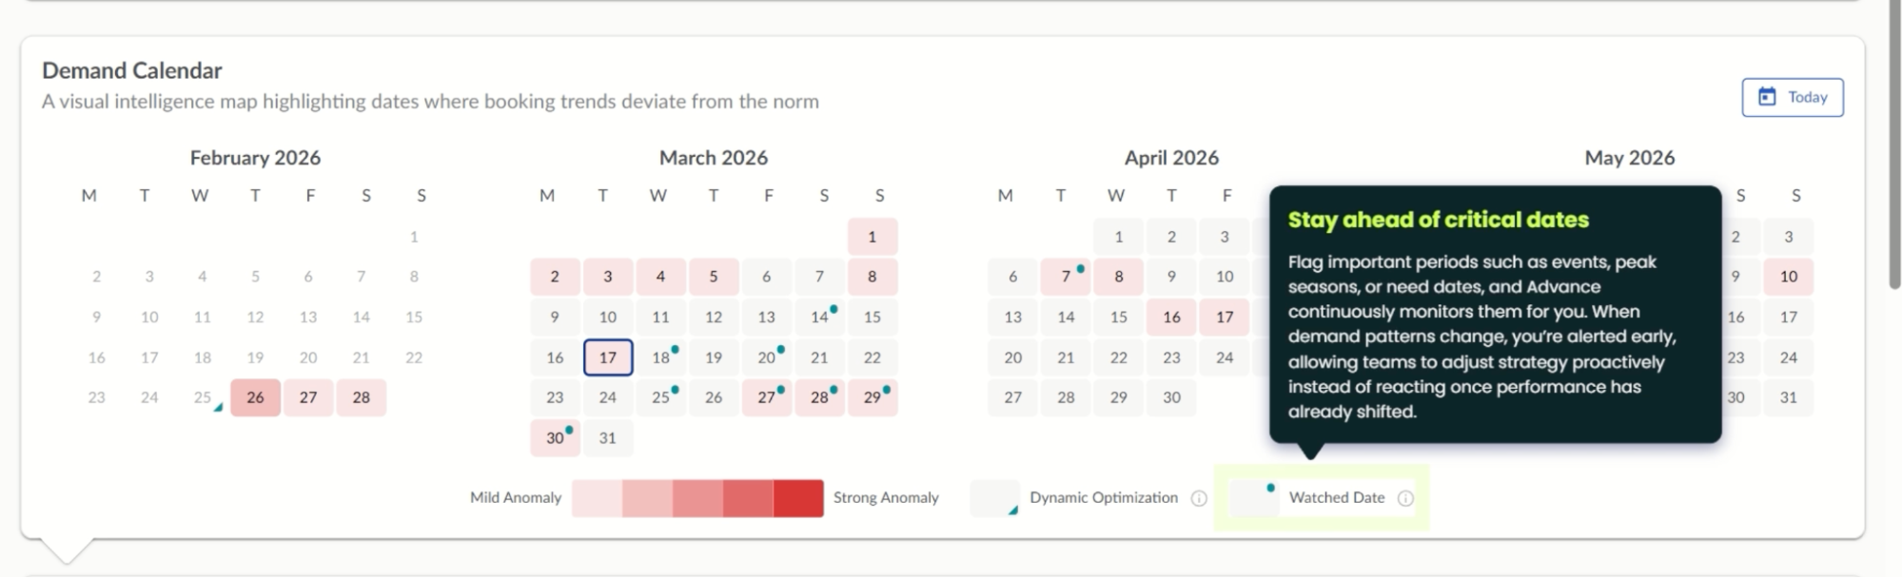
Task: Click the info icon beside Watched Date
Action: pos(1405,498)
